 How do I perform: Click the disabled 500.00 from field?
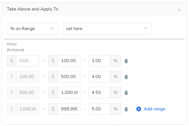coord(28,93)
